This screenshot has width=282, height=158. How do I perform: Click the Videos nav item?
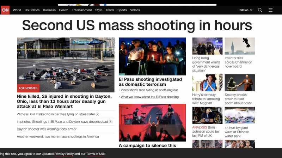pos(135,10)
